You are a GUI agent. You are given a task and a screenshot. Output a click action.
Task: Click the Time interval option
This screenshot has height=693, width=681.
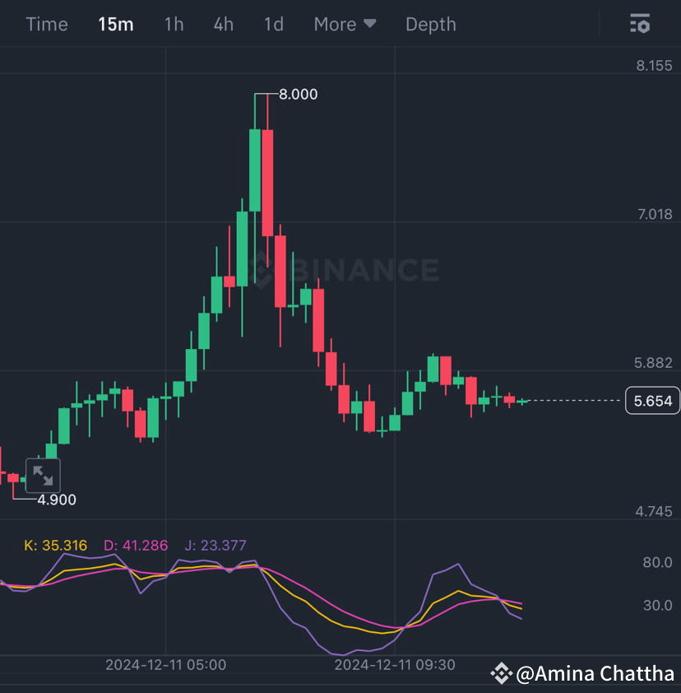tap(46, 24)
